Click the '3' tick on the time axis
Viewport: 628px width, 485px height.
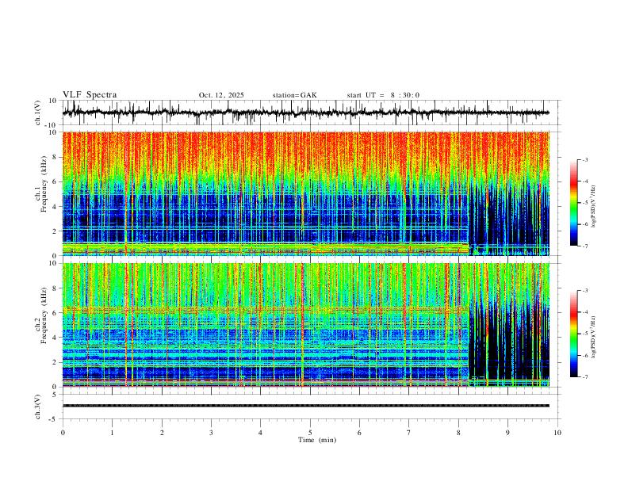click(211, 433)
